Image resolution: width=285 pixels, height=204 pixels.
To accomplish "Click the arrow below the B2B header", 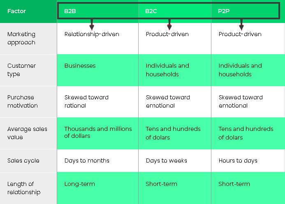I will pyautogui.click(x=92, y=25).
